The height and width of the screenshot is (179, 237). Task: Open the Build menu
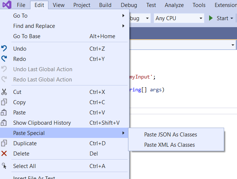click(x=105, y=5)
